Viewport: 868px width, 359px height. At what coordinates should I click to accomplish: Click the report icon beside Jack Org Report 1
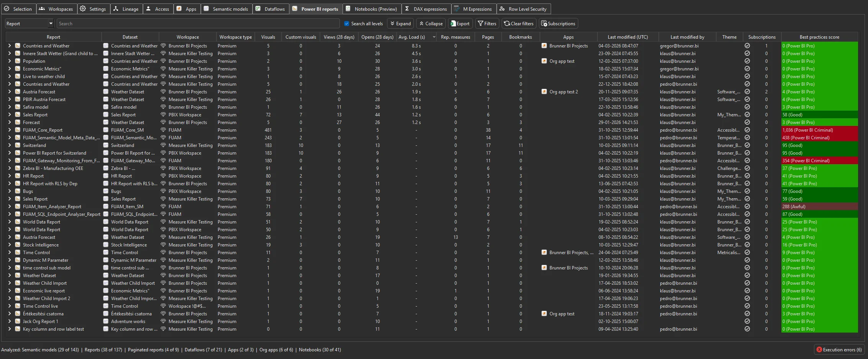pos(18,321)
